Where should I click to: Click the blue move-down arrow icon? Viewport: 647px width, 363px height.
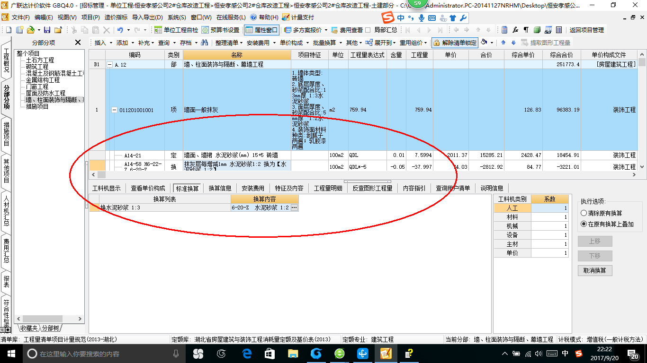513,43
